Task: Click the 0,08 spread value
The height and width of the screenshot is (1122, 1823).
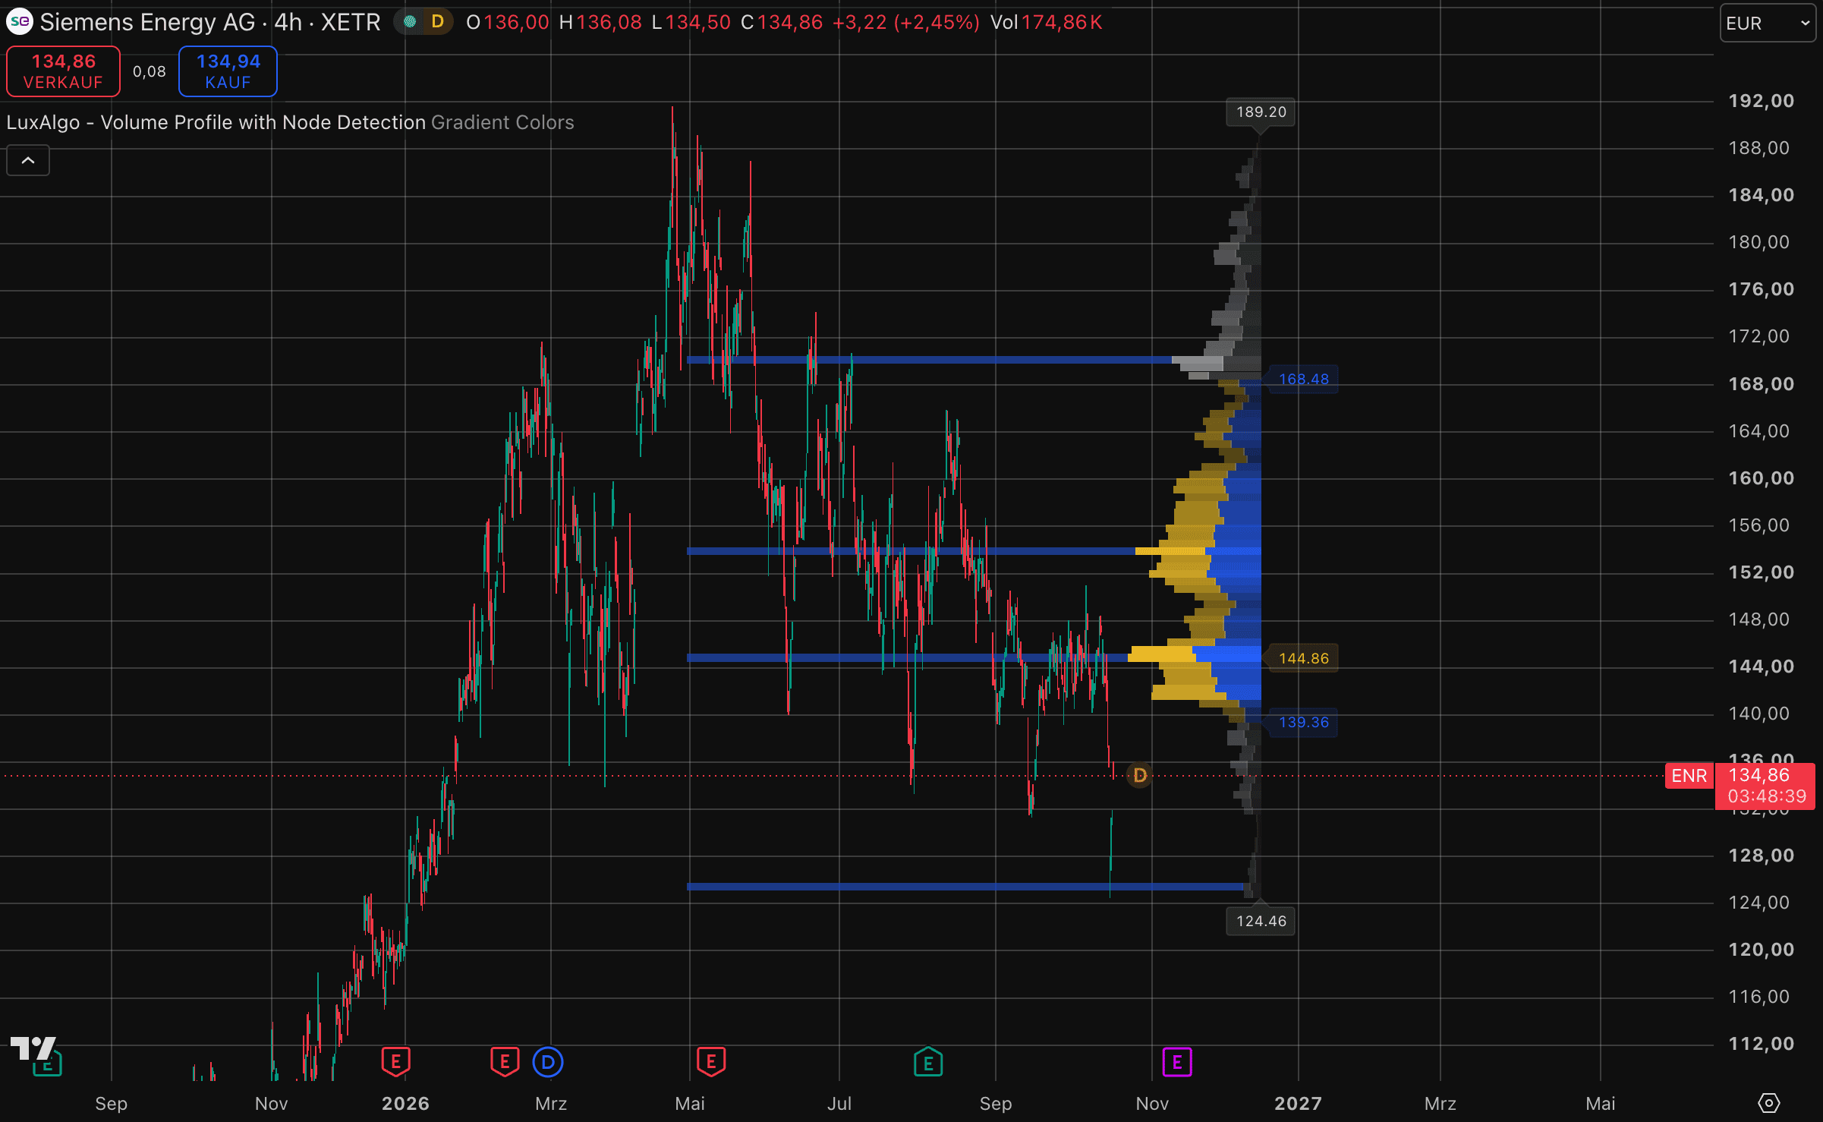Action: (149, 71)
